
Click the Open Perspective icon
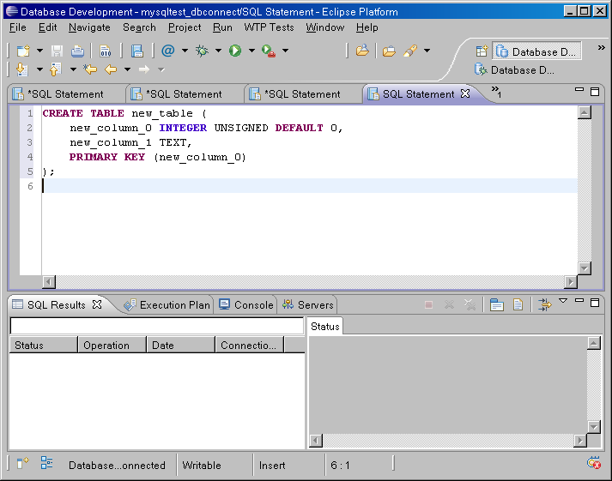click(x=482, y=51)
